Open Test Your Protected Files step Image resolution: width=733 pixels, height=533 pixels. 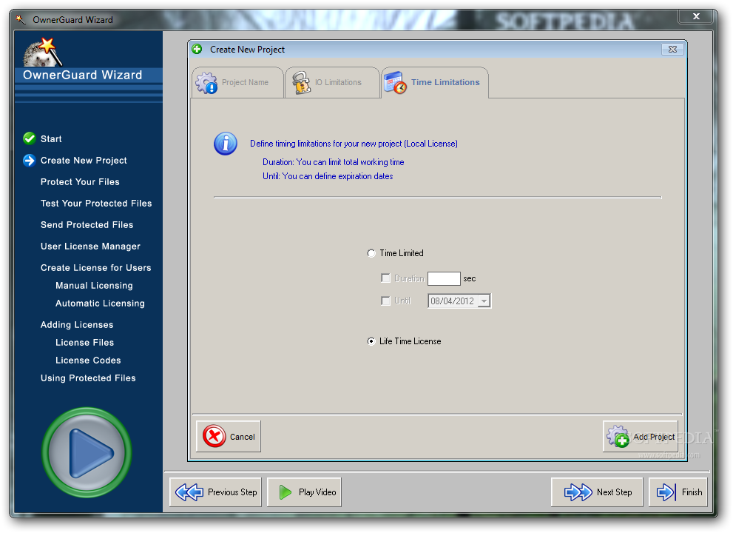pyautogui.click(x=96, y=204)
